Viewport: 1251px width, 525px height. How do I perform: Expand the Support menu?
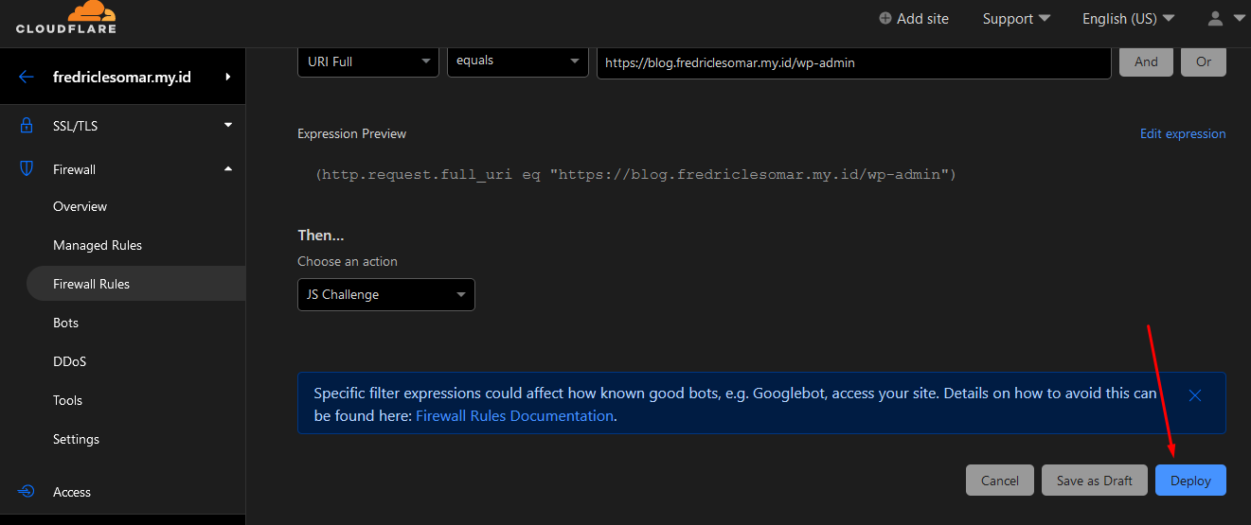1016,18
